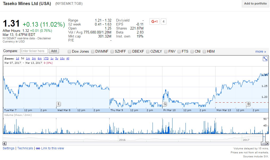Click the Volume (thous / 2min) label

(18, 115)
